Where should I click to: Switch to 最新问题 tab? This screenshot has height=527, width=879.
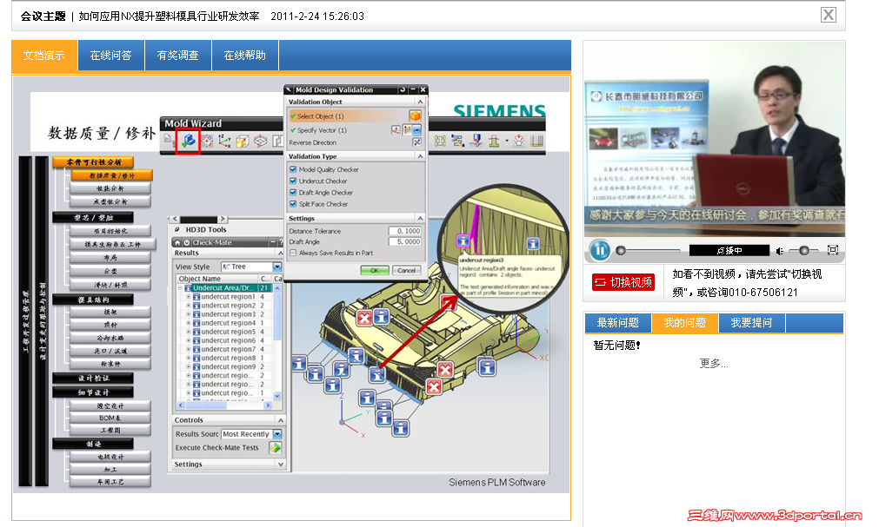tap(618, 323)
